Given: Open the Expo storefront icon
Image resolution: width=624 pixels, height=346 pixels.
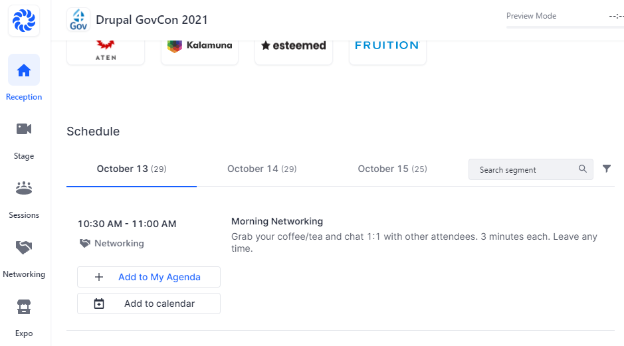Looking at the screenshot, I should pyautogui.click(x=24, y=307).
